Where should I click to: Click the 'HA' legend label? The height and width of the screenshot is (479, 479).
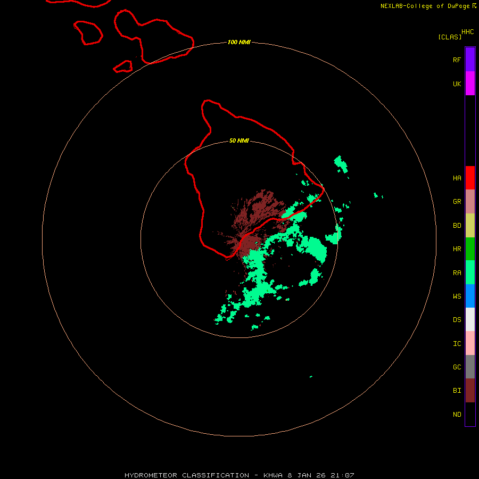click(457, 178)
